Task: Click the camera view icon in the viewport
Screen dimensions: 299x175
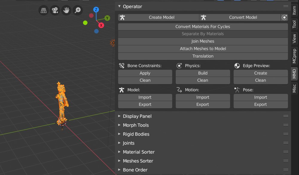Action: (54, 10)
